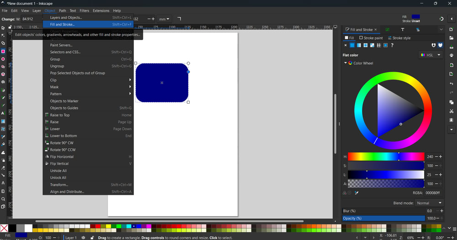
Task: Click the RGBA hex value field
Action: pyautogui.click(x=433, y=193)
